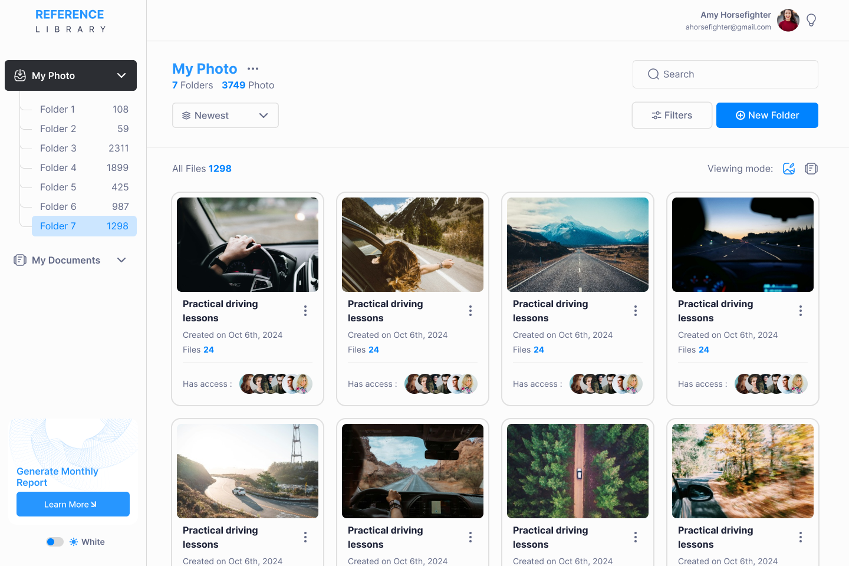Open the aerial forest road thumbnail

578,471
